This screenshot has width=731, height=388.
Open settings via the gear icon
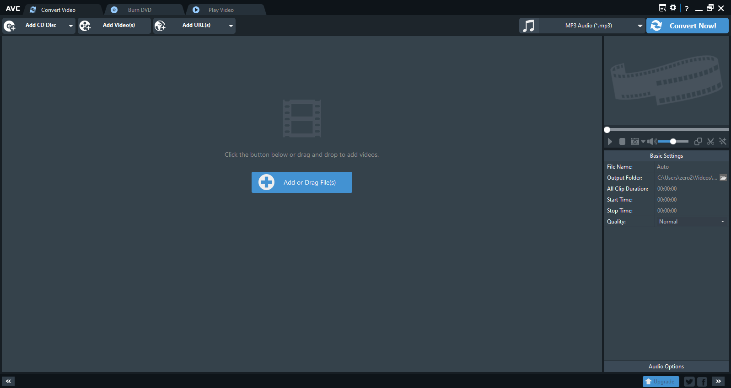coord(673,8)
